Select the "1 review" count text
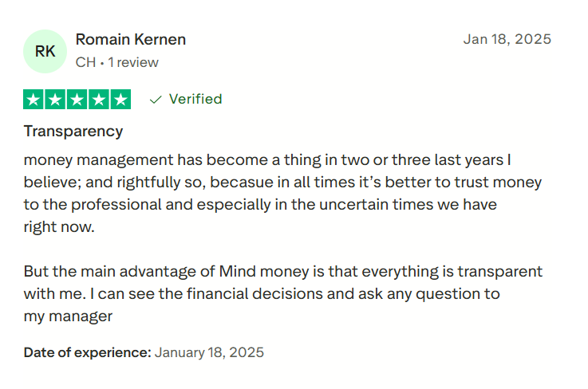Screen dimensions: 588x389 (133, 62)
